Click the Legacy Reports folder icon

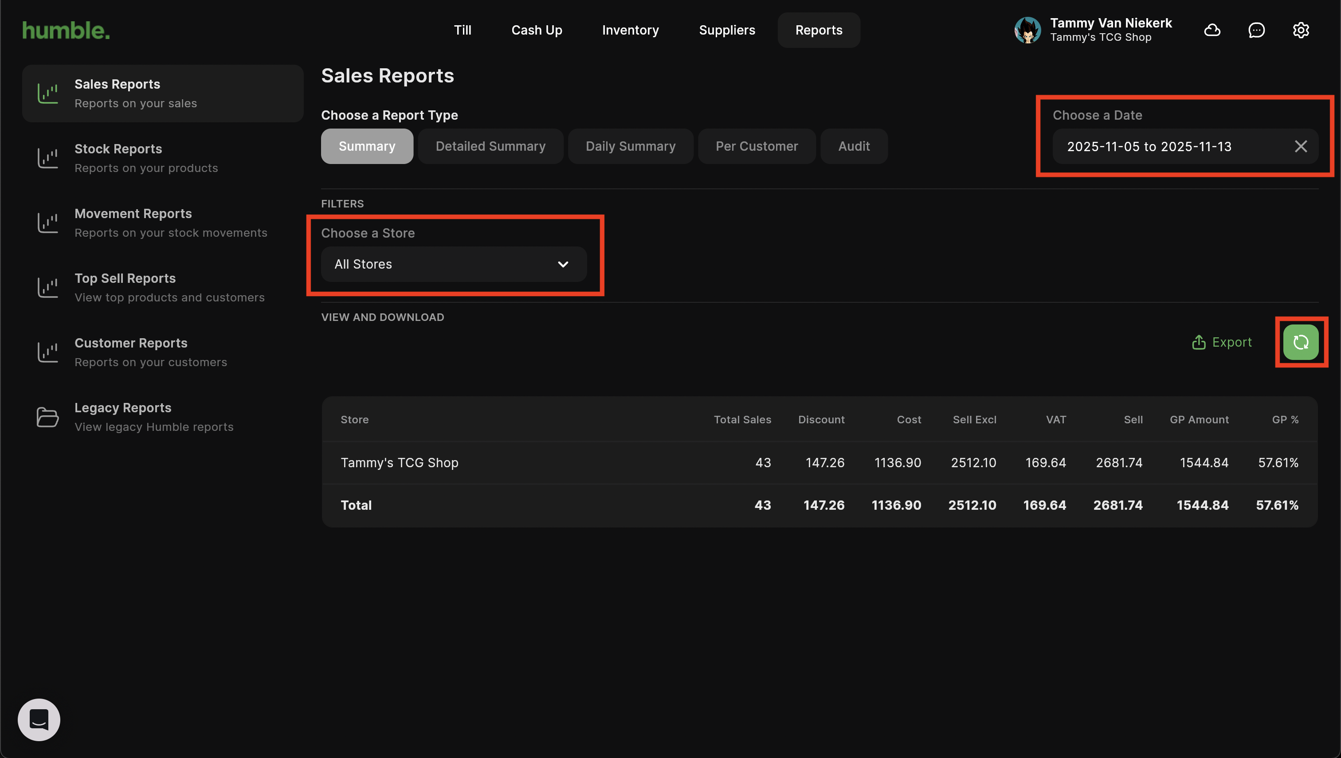[47, 417]
